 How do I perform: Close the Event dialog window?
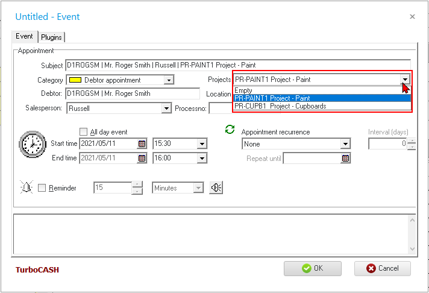(412, 17)
